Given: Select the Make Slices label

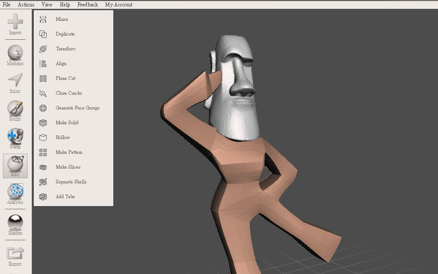Looking at the screenshot, I should [68, 167].
